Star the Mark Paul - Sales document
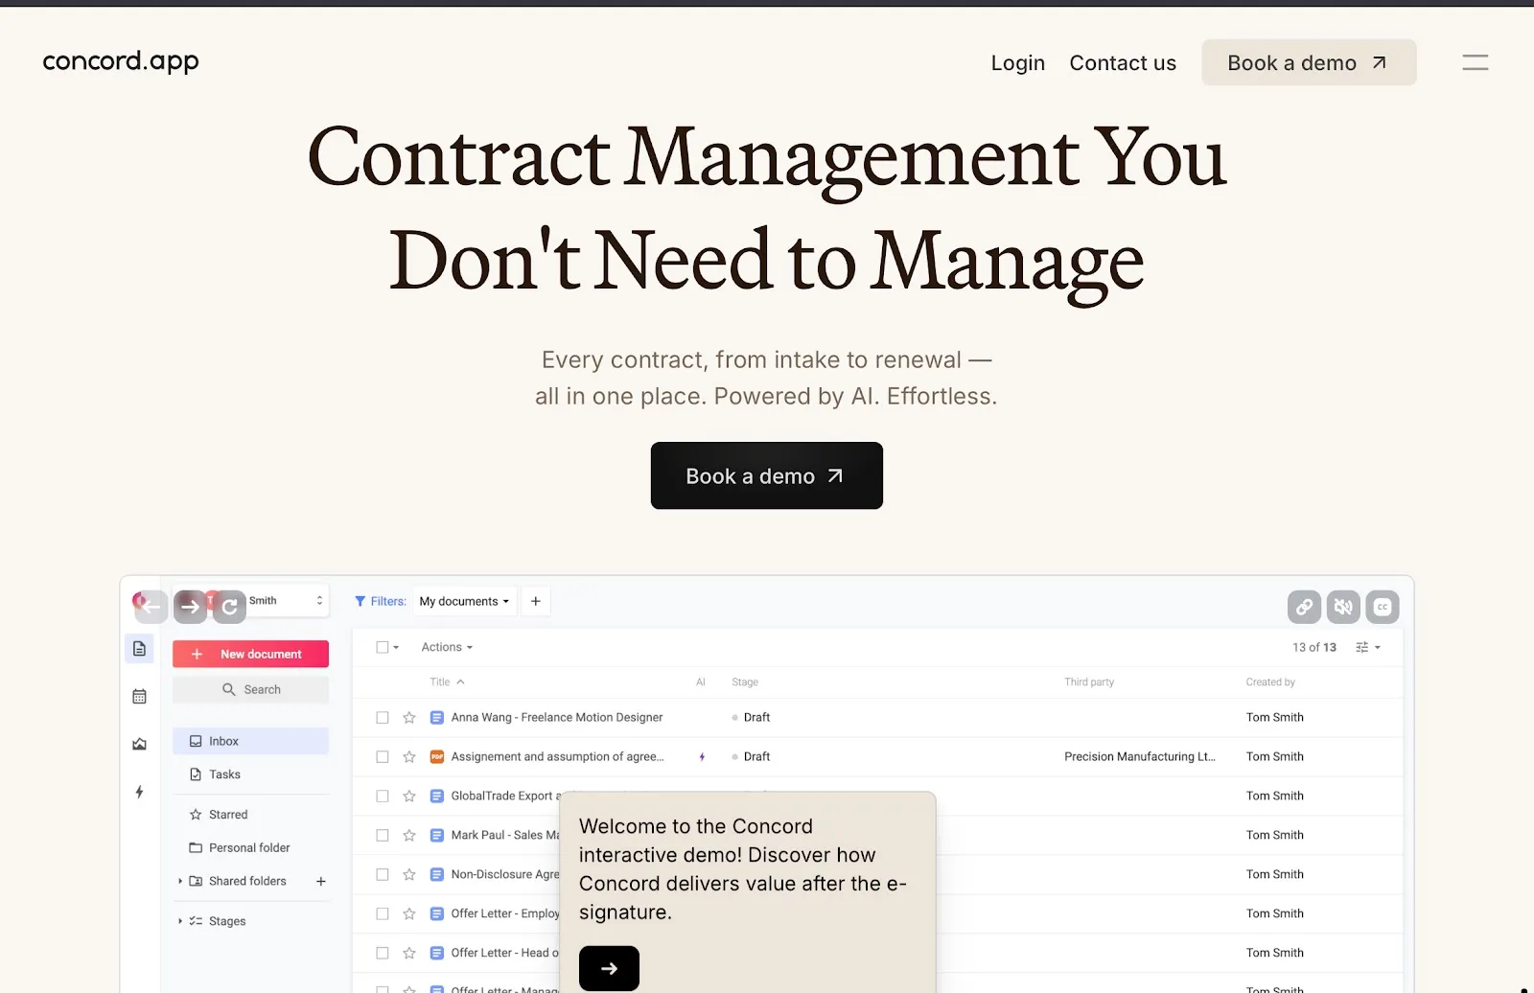 click(409, 835)
